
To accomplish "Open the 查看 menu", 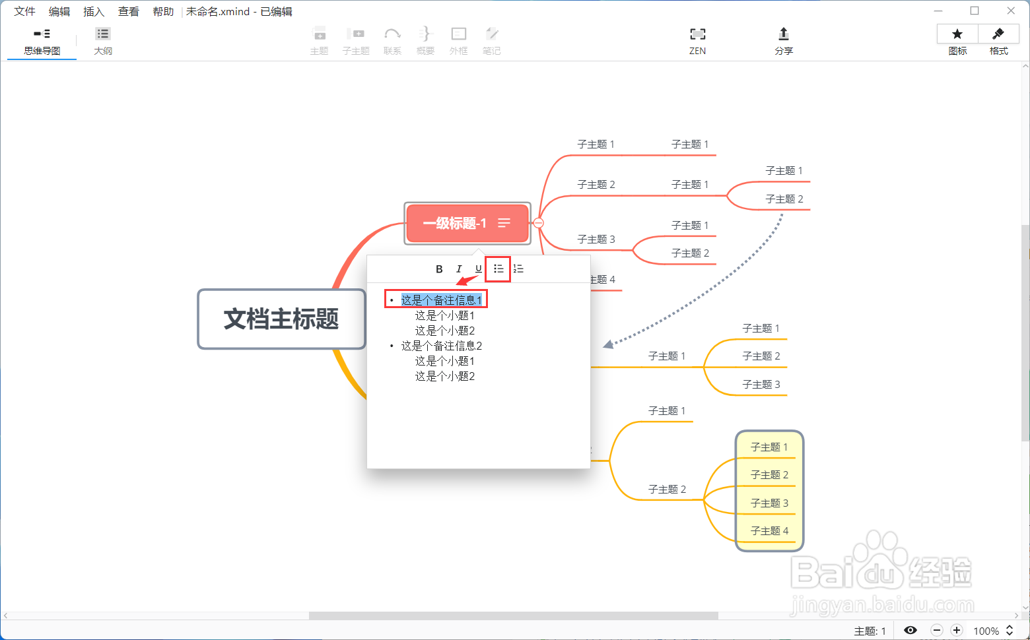I will click(129, 11).
